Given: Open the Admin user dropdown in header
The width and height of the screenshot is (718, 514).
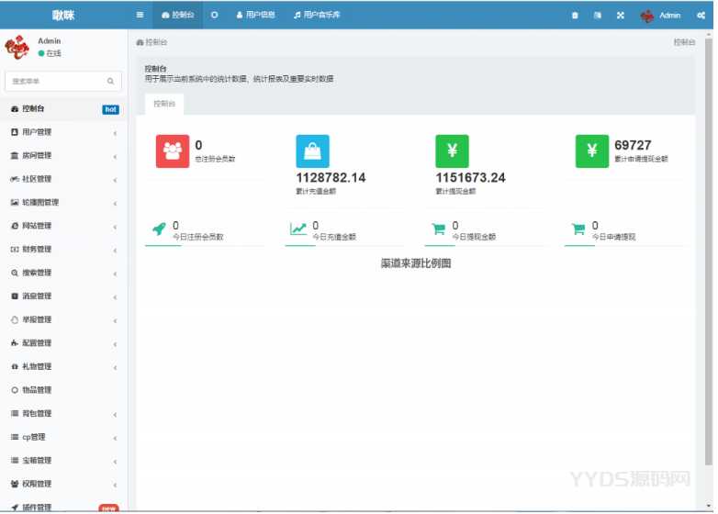Looking at the screenshot, I should [x=660, y=16].
